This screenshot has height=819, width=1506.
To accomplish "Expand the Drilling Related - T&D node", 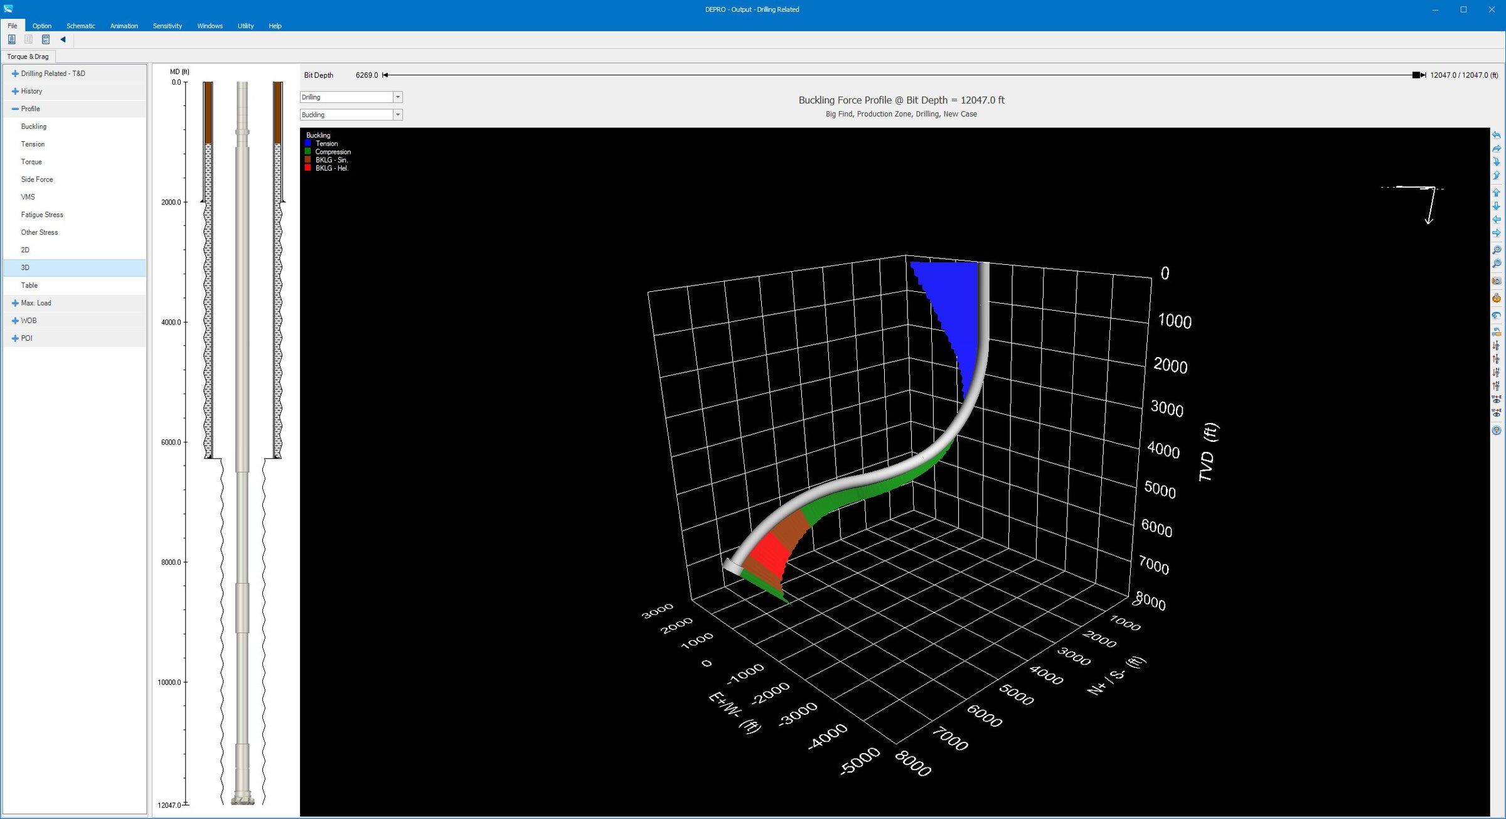I will tap(15, 73).
